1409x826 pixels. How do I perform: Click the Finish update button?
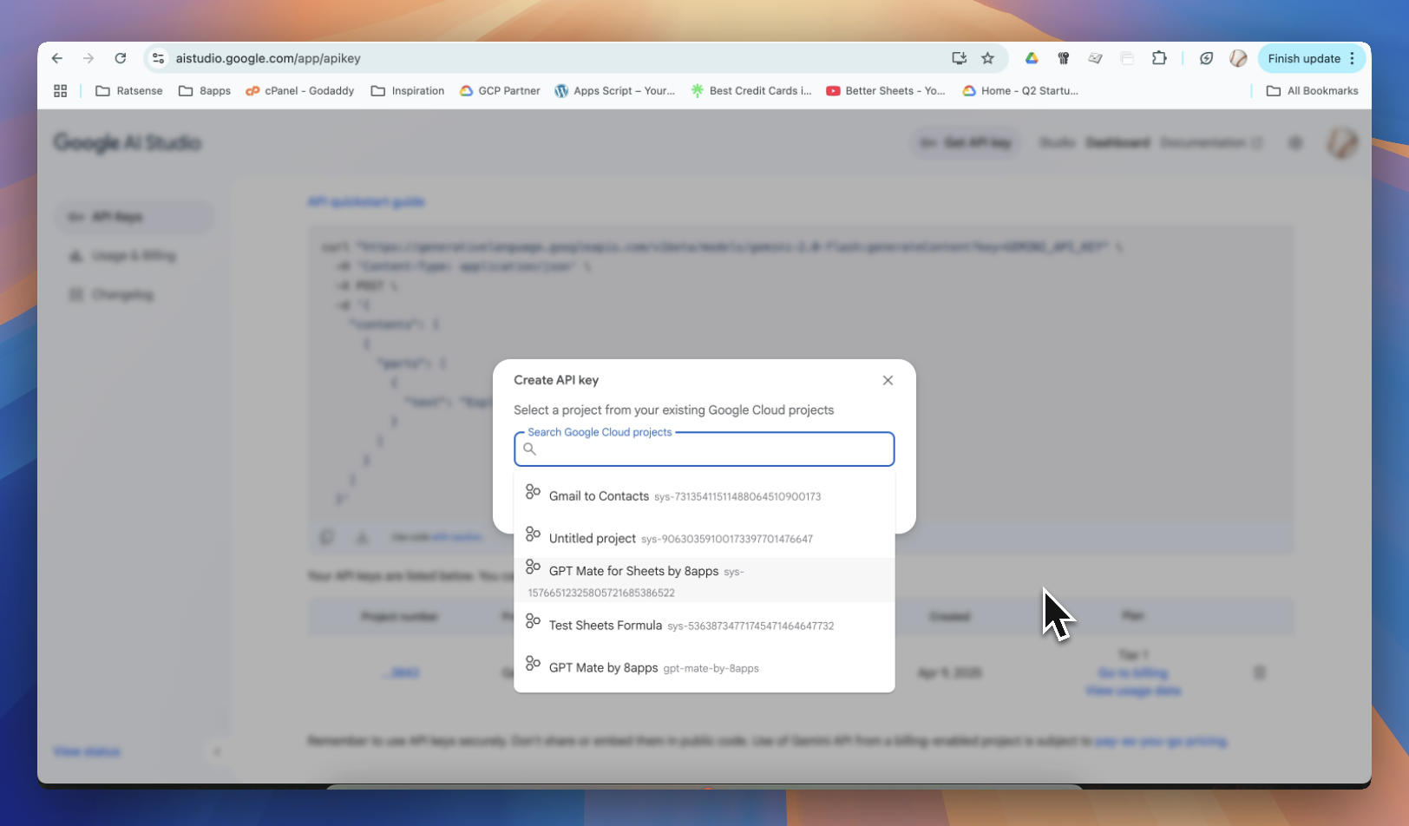click(1303, 58)
